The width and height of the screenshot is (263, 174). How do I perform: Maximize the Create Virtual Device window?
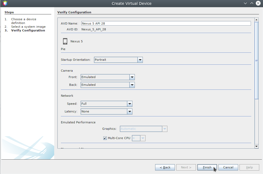252,3
